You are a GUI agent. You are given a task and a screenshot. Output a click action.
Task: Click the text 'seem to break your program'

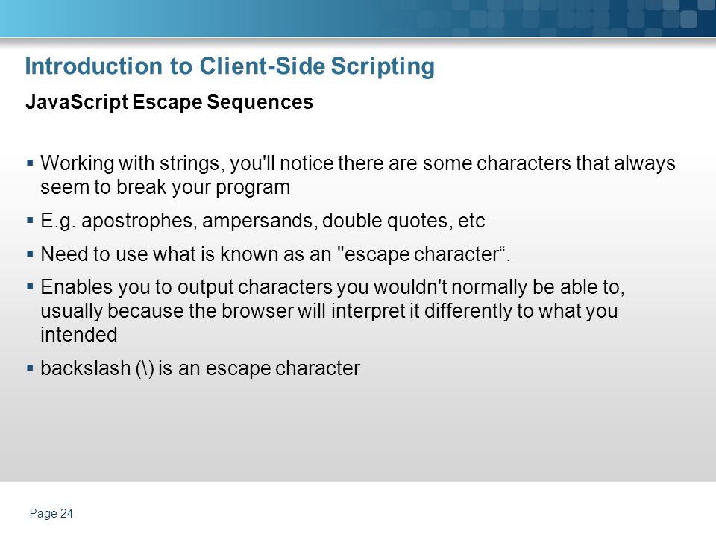tap(166, 187)
